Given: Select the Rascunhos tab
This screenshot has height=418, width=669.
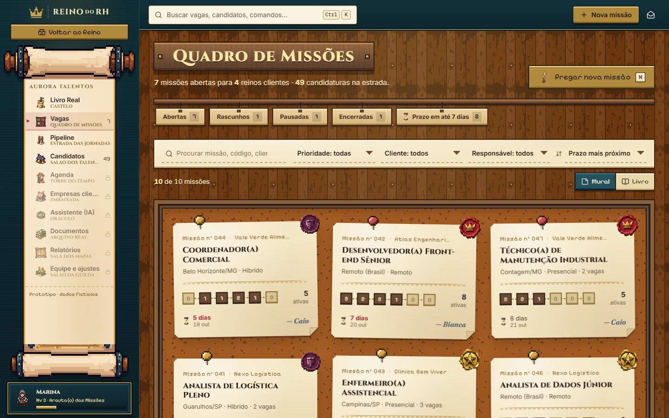Looking at the screenshot, I should [239, 117].
